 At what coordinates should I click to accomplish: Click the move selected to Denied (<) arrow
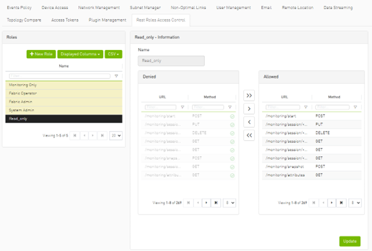tap(249, 122)
